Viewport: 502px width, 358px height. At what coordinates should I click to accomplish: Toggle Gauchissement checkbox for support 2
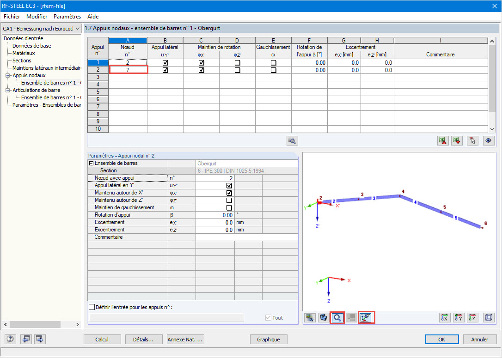point(273,70)
